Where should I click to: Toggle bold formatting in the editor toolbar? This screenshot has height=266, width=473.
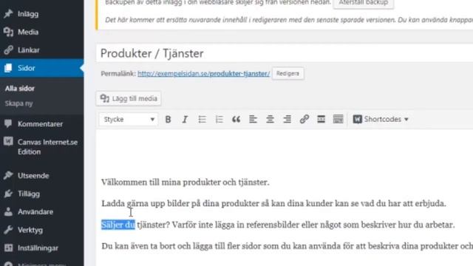(168, 120)
